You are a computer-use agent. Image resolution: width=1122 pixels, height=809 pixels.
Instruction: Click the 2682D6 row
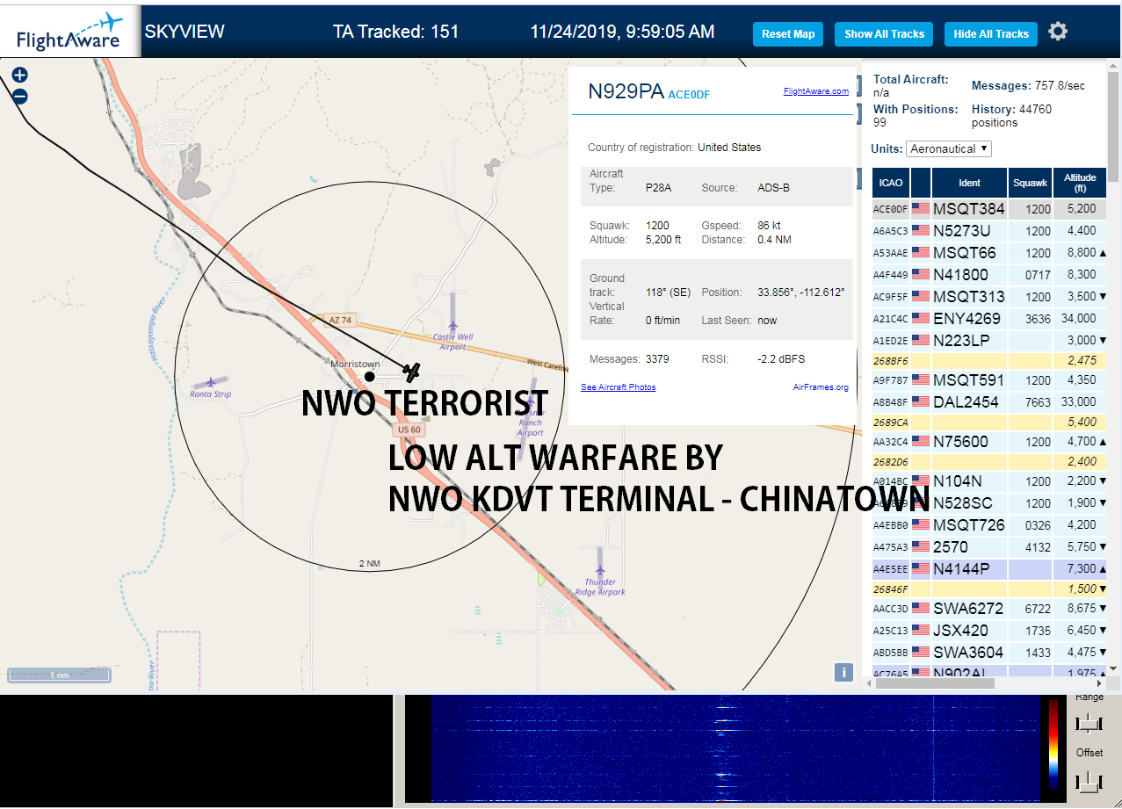coord(989,461)
